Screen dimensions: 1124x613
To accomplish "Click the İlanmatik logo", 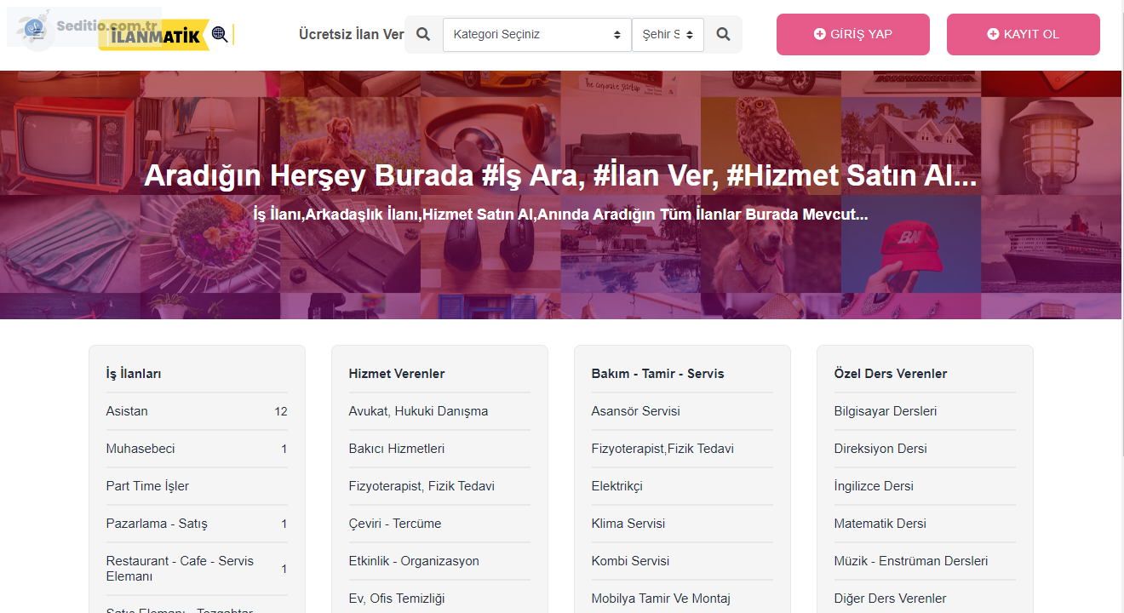I will pyautogui.click(x=162, y=36).
